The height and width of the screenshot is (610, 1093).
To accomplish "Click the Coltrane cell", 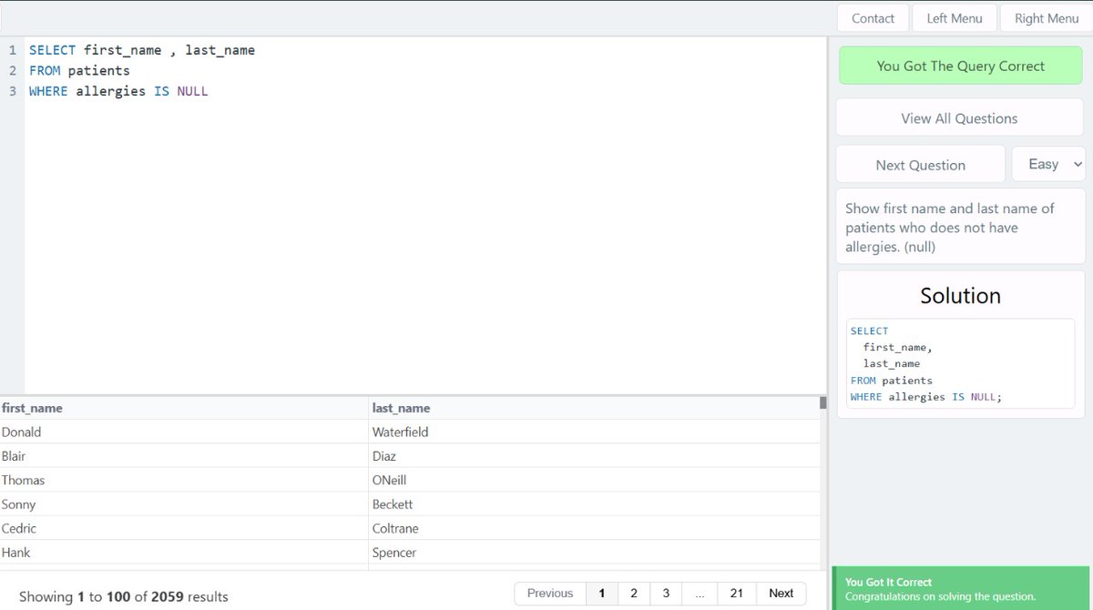I will click(x=594, y=528).
